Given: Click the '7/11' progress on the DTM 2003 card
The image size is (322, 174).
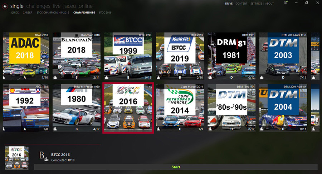Looking at the screenshot, I should click(x=303, y=78).
